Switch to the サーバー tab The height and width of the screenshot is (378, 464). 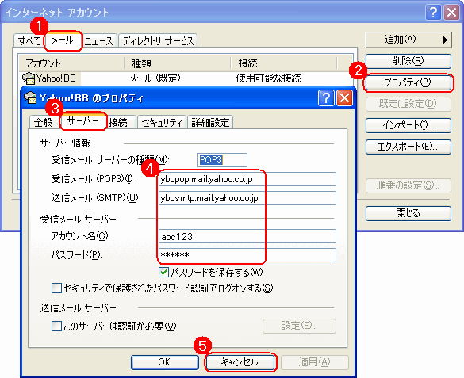click(x=82, y=121)
